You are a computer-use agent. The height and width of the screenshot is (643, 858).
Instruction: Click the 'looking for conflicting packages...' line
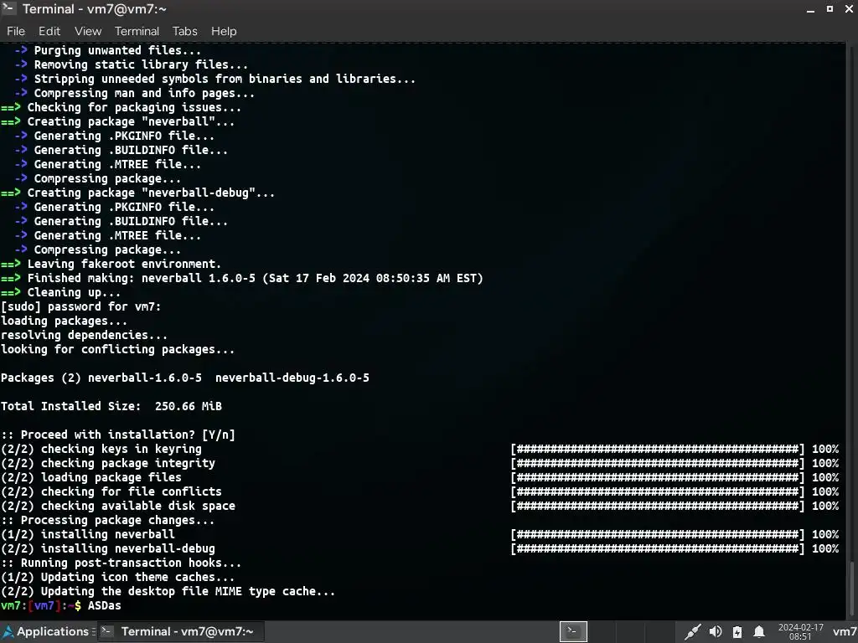(117, 349)
